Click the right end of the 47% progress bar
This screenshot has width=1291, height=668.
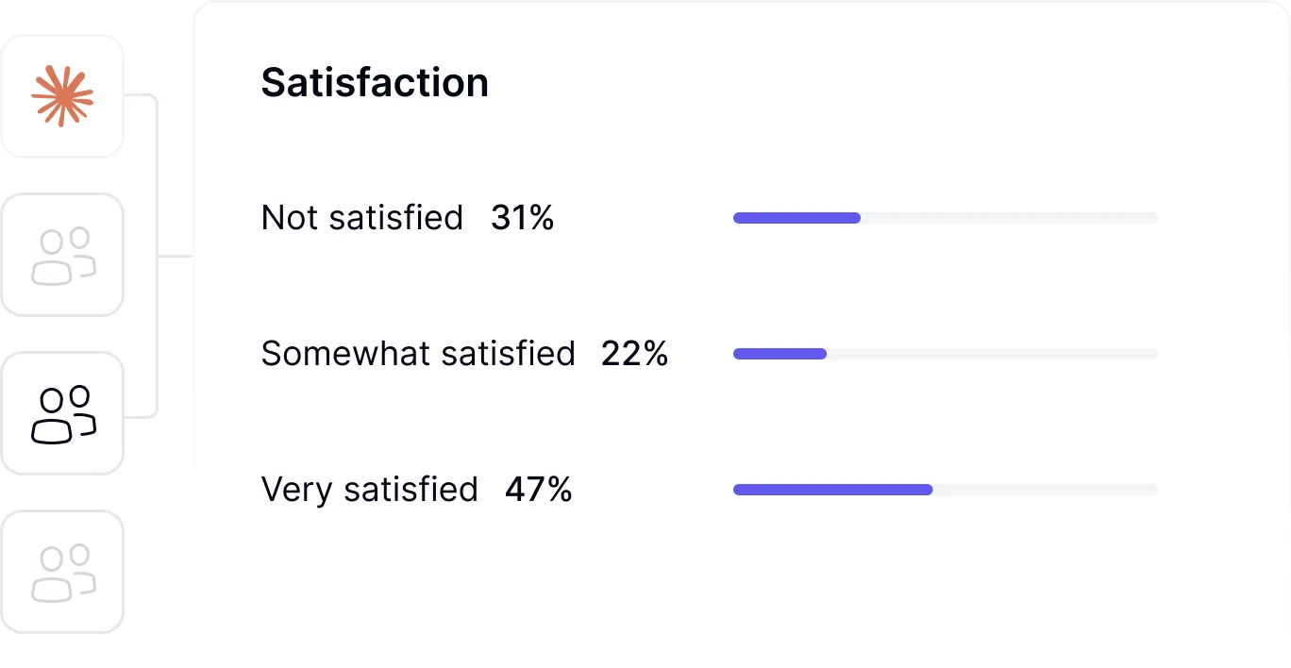coord(1153,490)
